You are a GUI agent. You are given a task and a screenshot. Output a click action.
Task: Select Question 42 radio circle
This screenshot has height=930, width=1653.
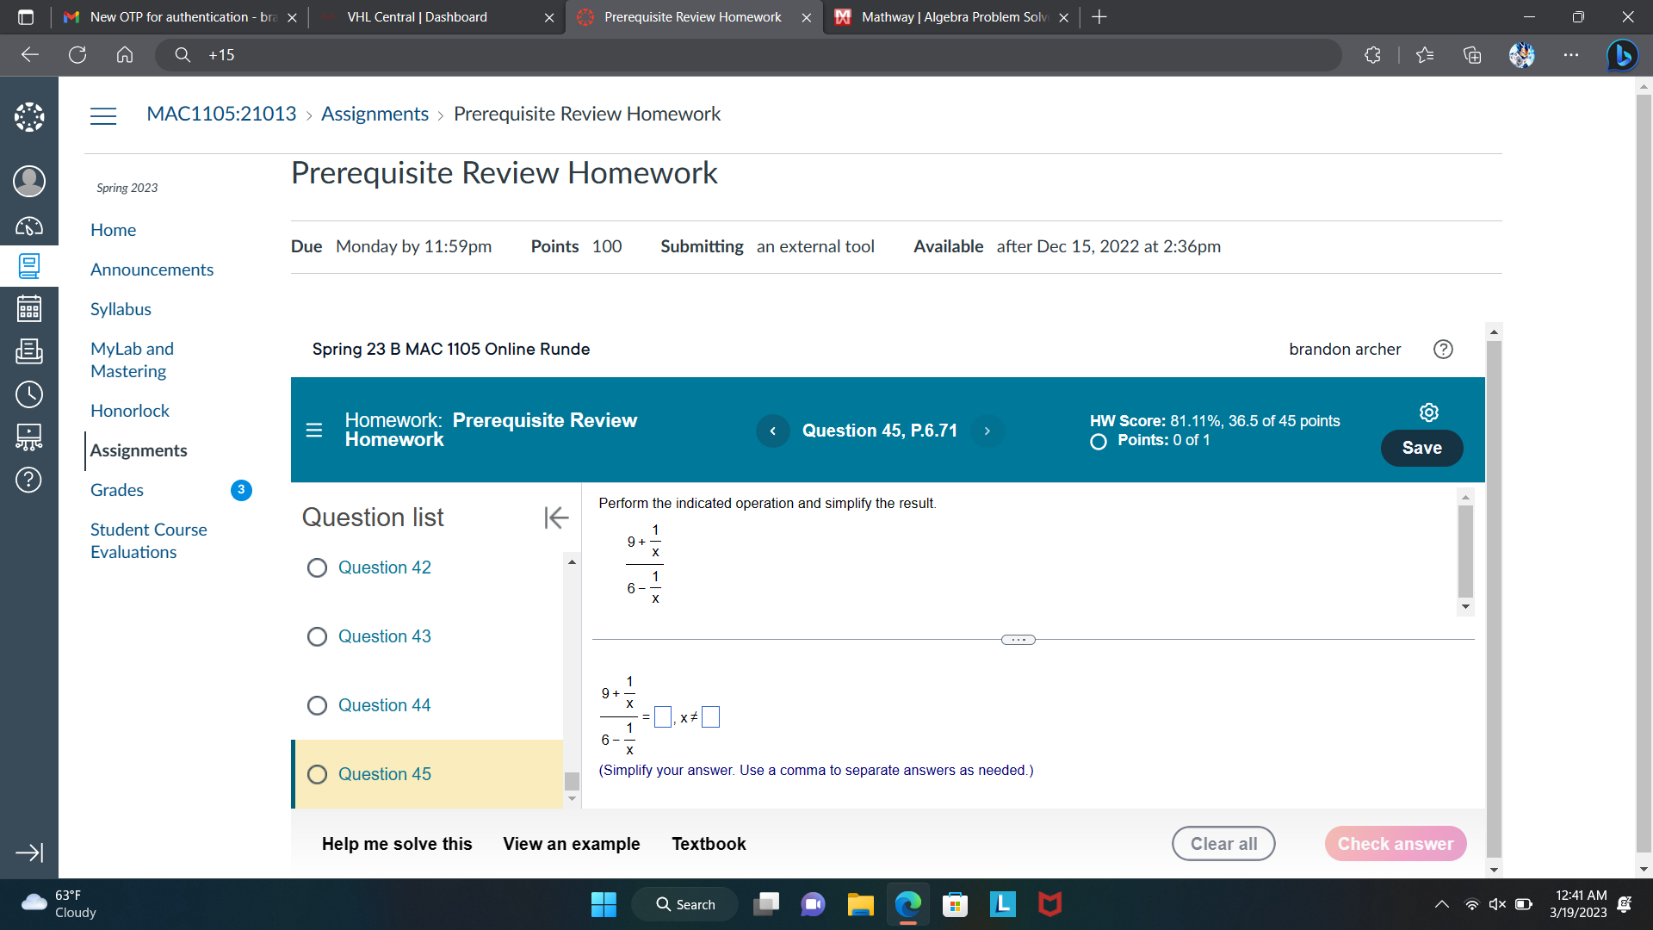[317, 567]
